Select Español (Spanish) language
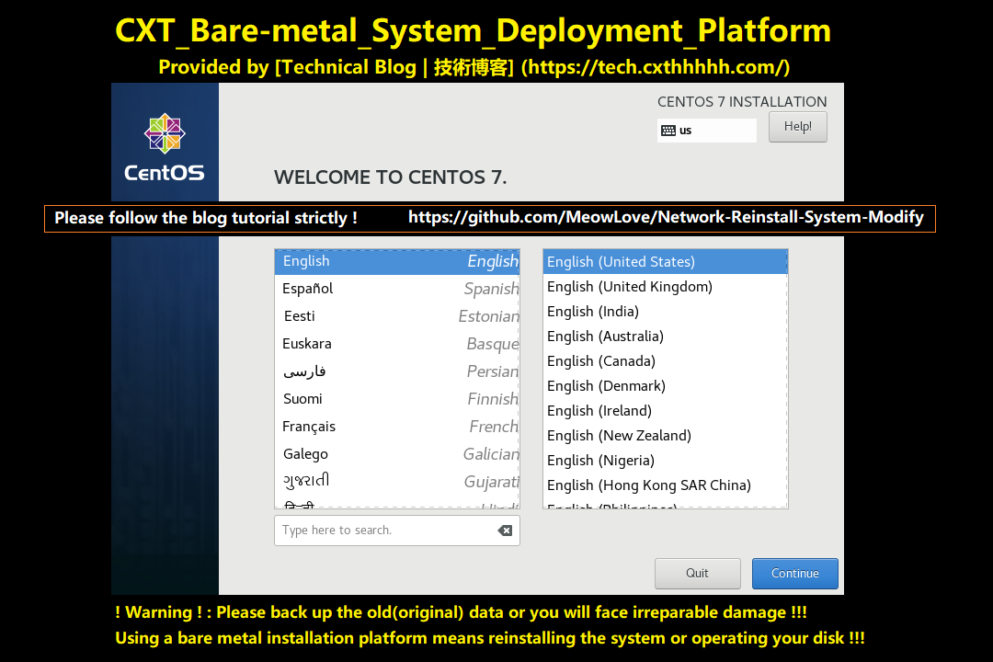 [x=397, y=289]
